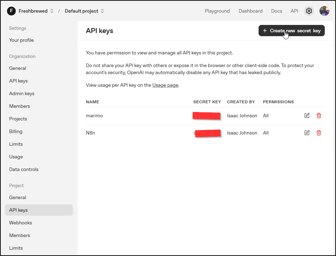Select the marimo key name
The image size is (336, 256).
[94, 116]
